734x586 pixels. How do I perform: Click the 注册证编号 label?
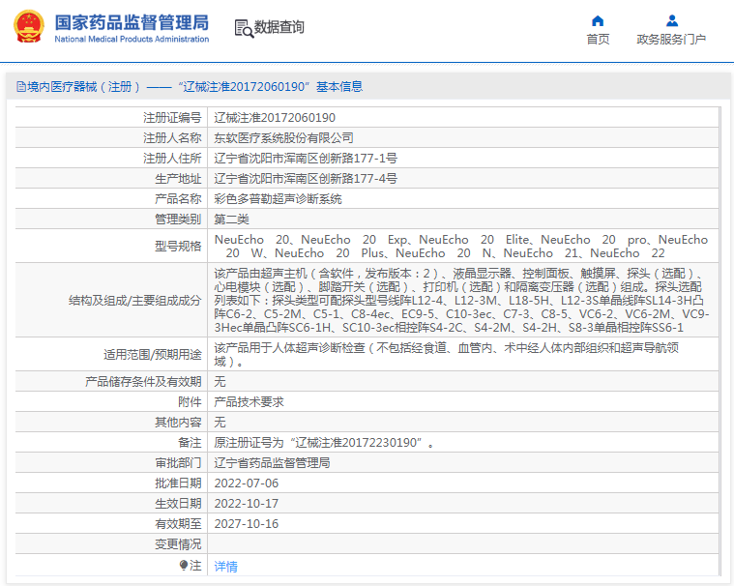(x=172, y=117)
